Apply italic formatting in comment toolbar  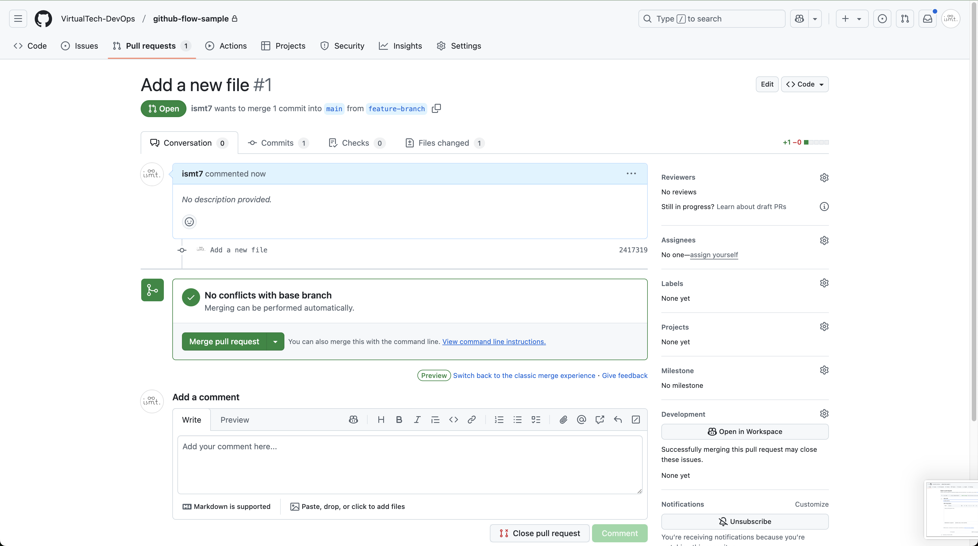click(417, 420)
